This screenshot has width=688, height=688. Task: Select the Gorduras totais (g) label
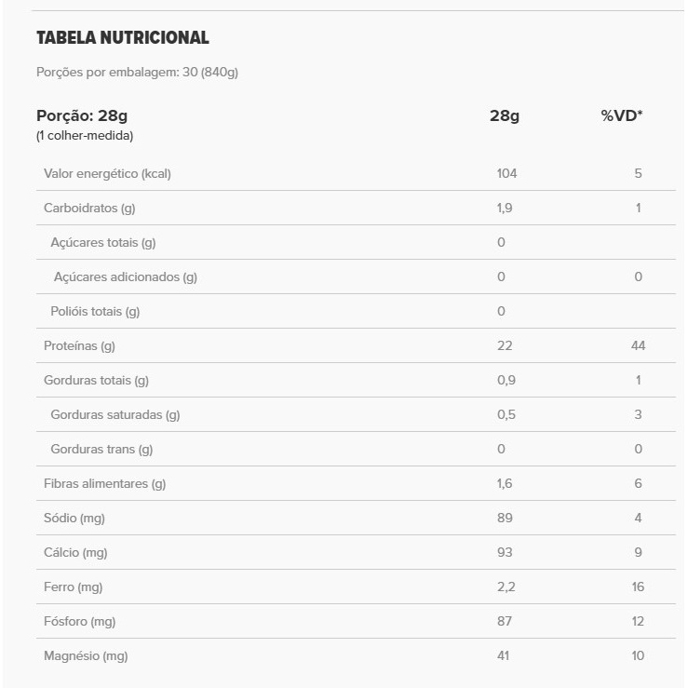pyautogui.click(x=96, y=380)
